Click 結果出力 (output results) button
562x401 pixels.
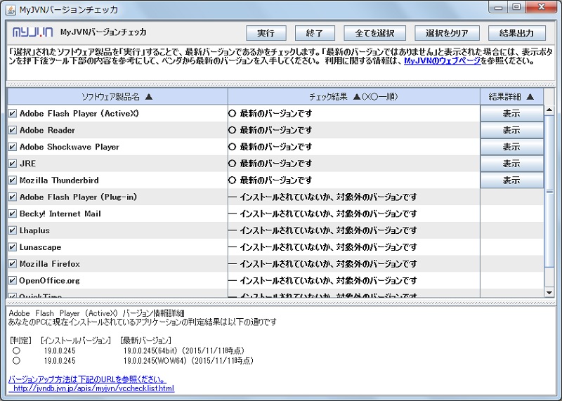(x=517, y=33)
